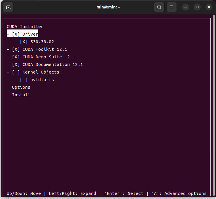Click the '530.30.02' version text
Viewport: 216px width, 199px height.
42,42
